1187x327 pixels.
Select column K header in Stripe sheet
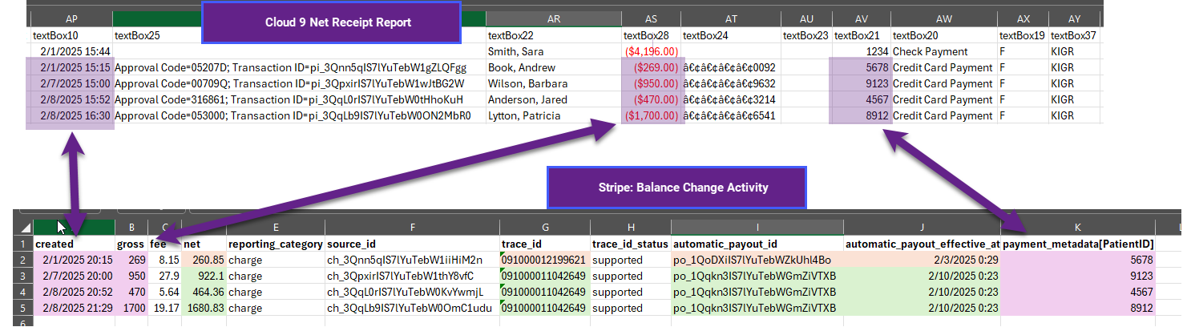point(1078,227)
